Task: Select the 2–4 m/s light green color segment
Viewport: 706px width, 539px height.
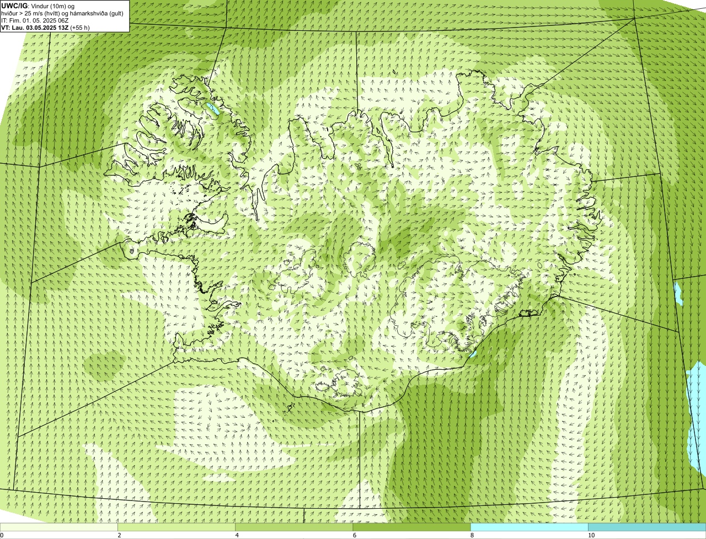Action: coord(176,527)
